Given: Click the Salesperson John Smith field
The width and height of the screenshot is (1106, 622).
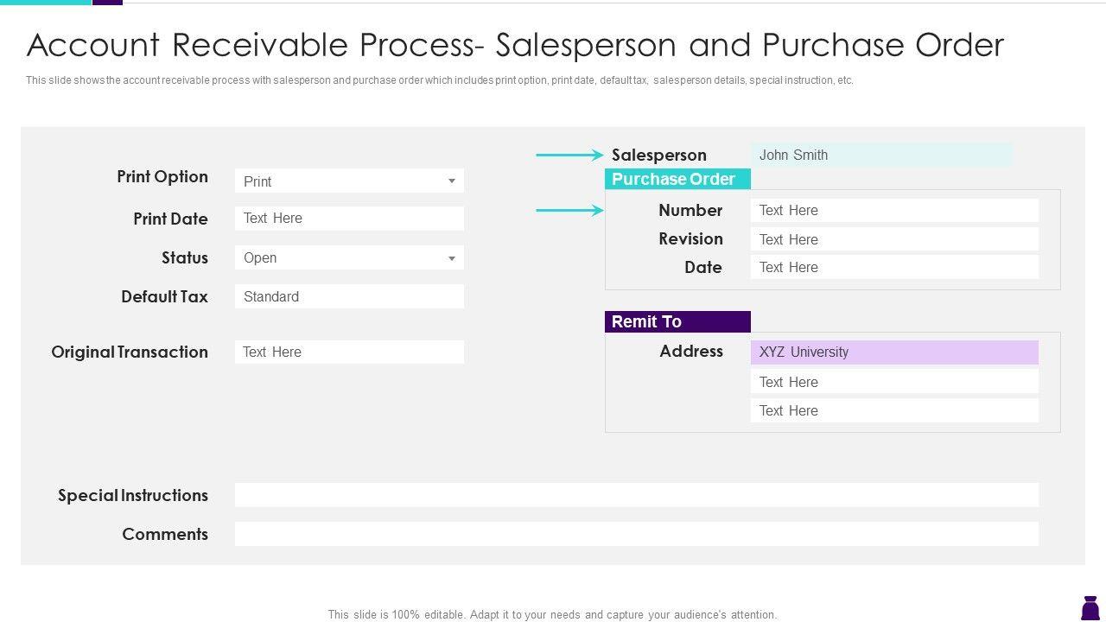Looking at the screenshot, I should coord(881,155).
